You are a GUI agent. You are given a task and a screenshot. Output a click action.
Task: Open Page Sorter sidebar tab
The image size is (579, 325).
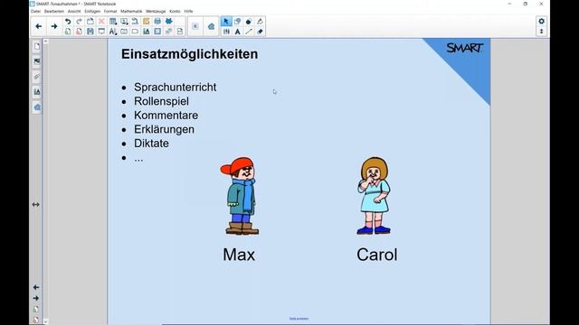click(36, 46)
